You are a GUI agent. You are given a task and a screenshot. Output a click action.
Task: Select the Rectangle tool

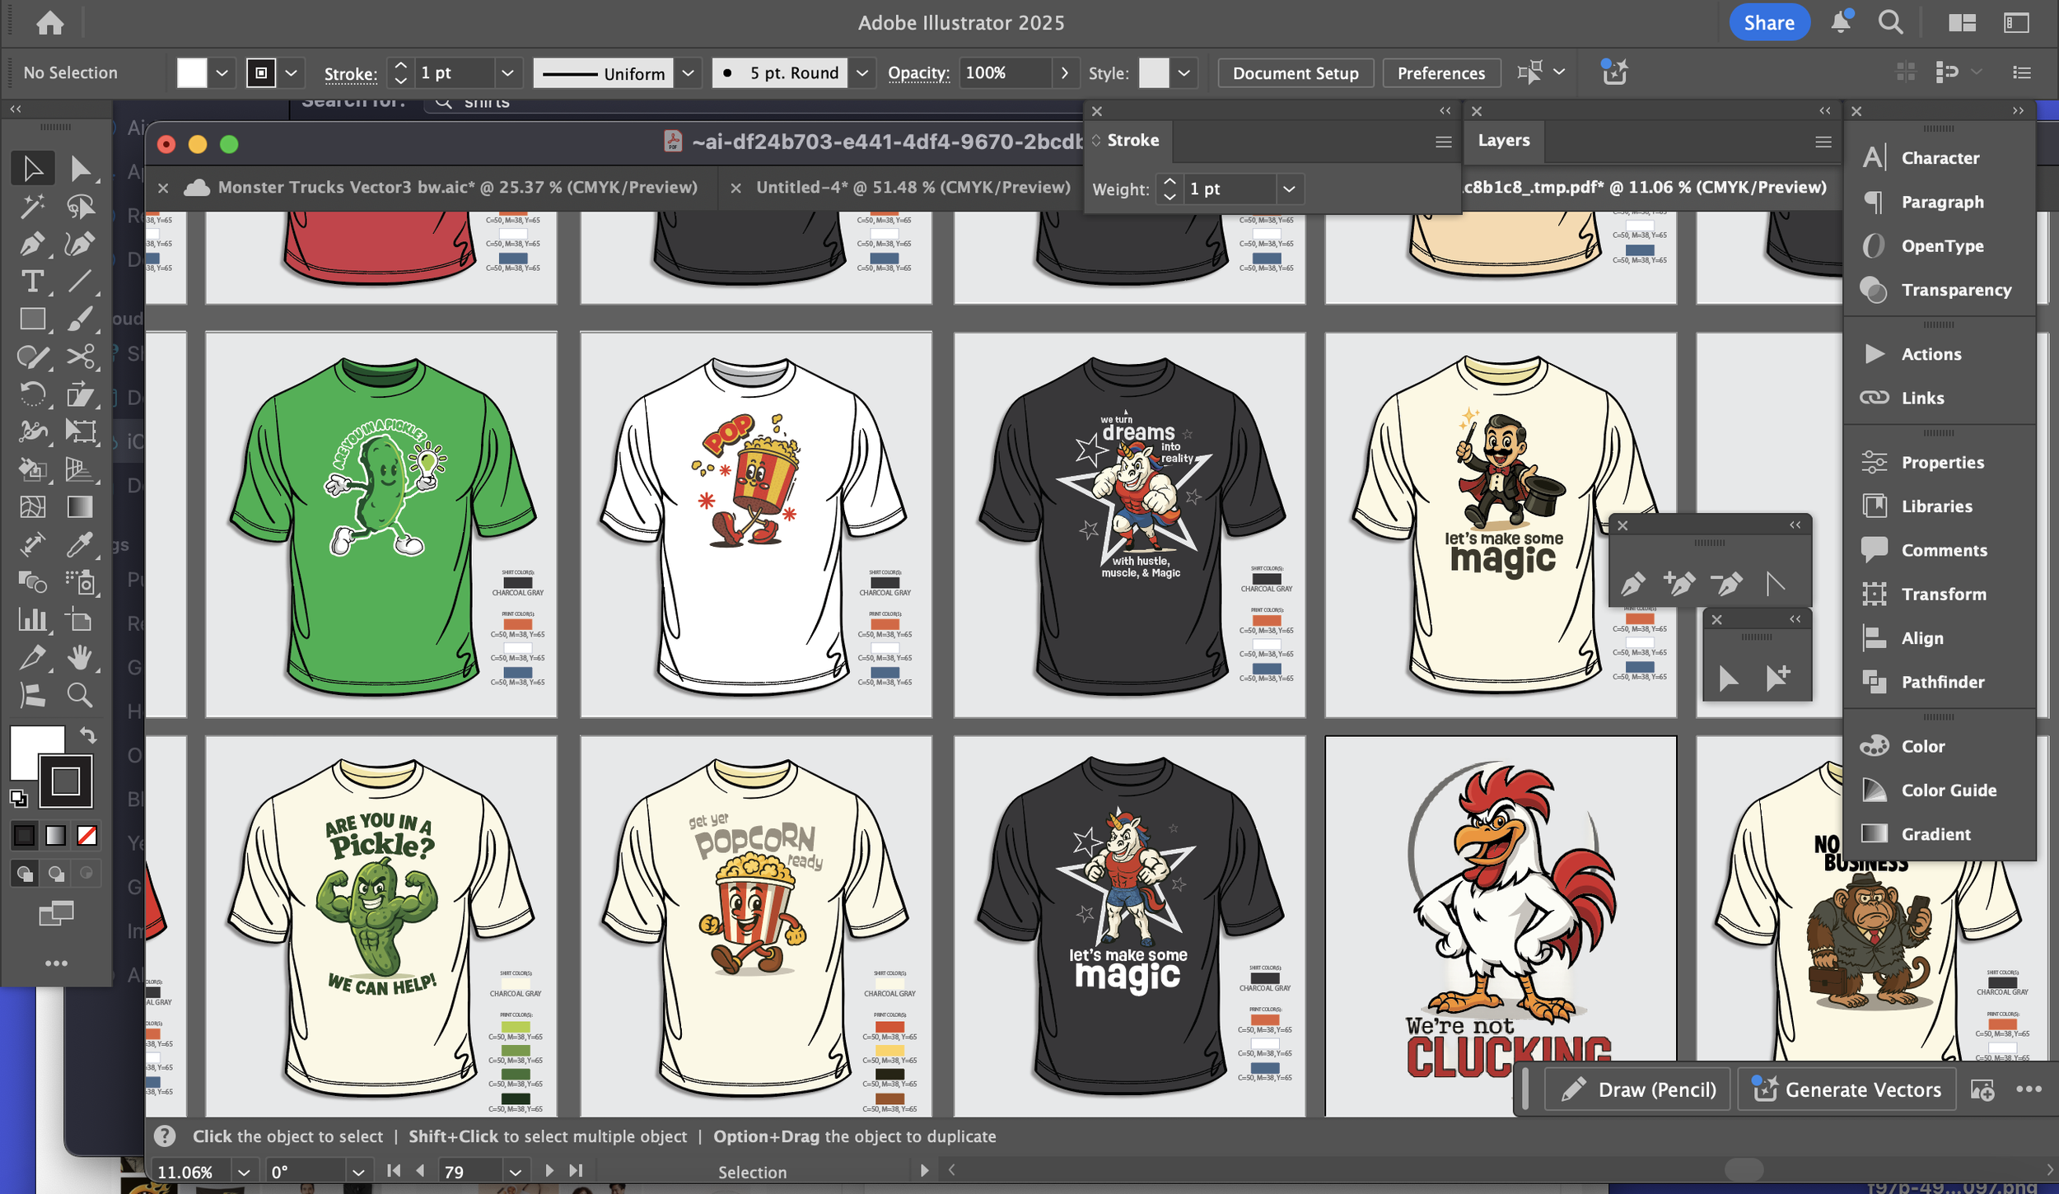click(x=33, y=319)
